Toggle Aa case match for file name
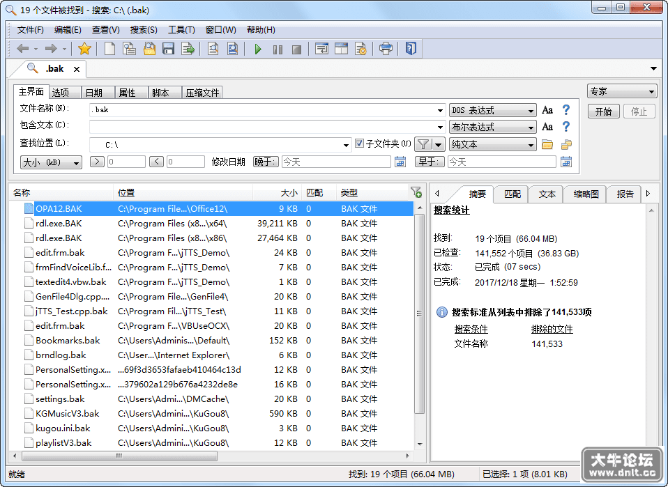The width and height of the screenshot is (668, 487). pyautogui.click(x=547, y=110)
